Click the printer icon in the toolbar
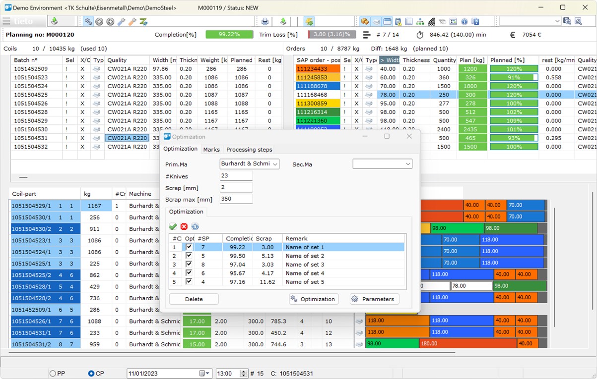597x379 pixels. tap(265, 21)
